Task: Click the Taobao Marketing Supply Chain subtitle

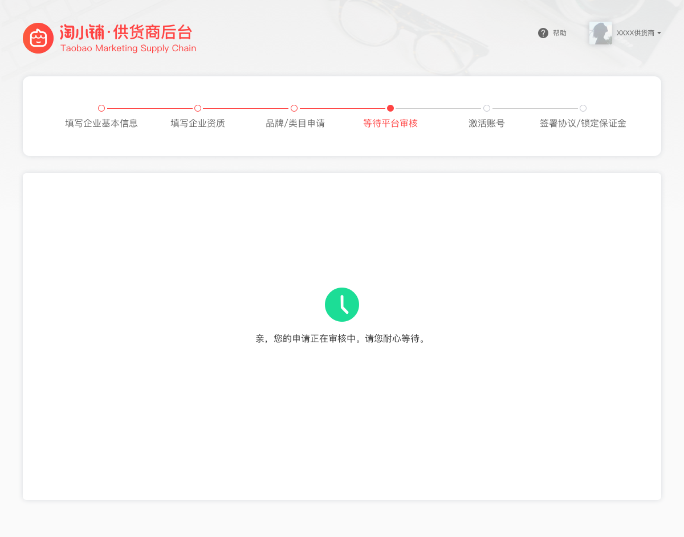Action: (x=128, y=48)
